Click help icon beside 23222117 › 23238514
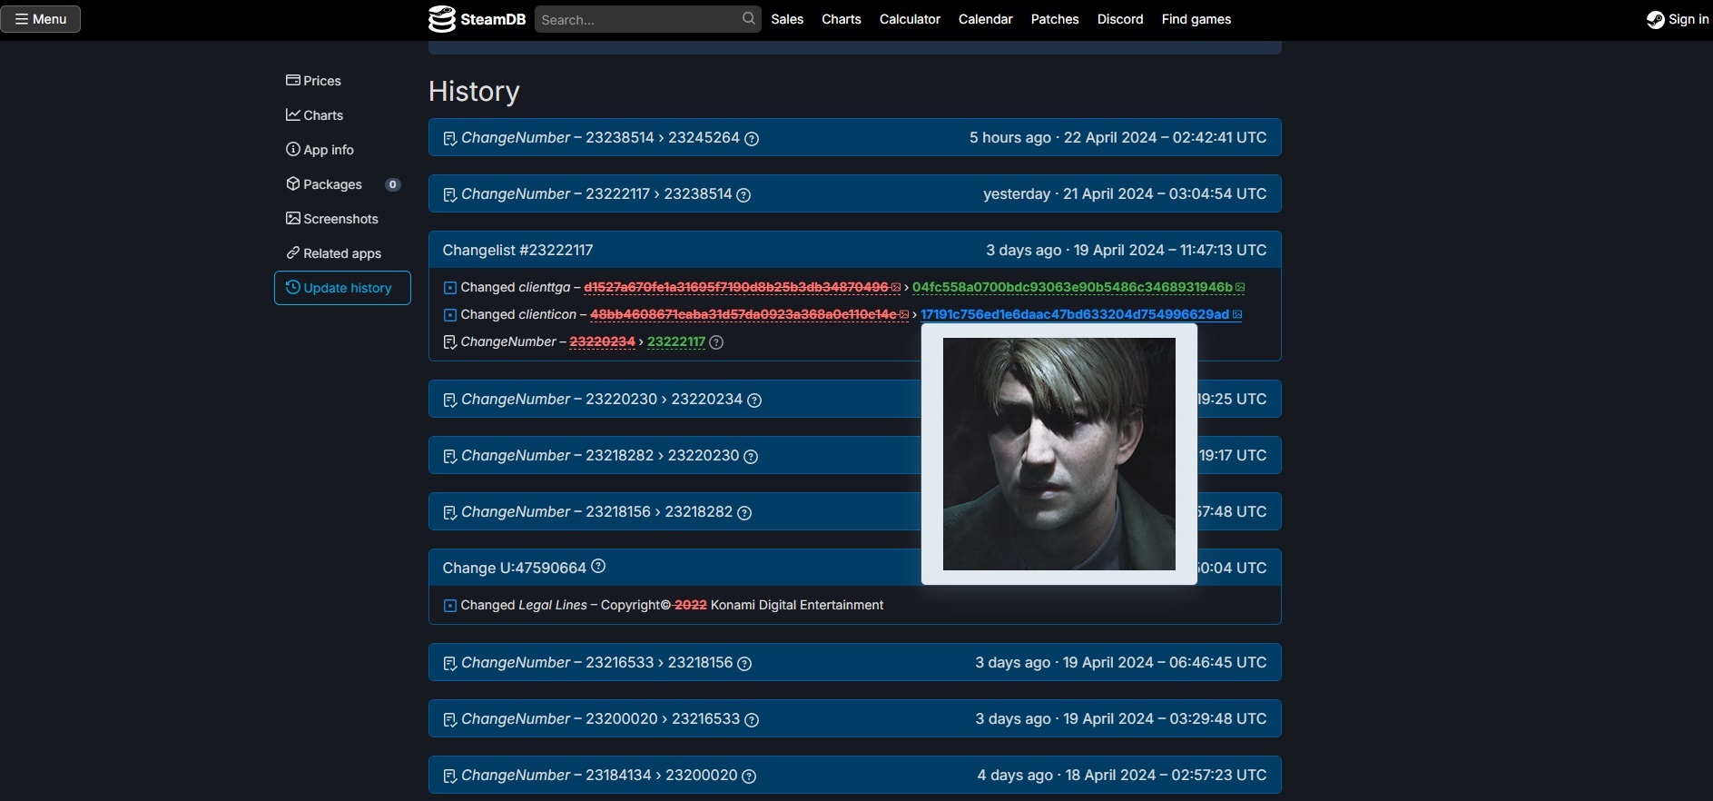 click(x=743, y=195)
